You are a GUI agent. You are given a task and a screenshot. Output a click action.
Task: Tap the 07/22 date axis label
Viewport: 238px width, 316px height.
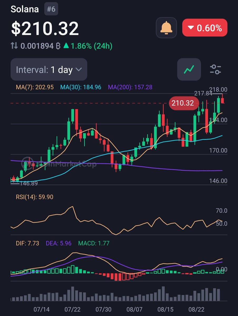coord(72,309)
